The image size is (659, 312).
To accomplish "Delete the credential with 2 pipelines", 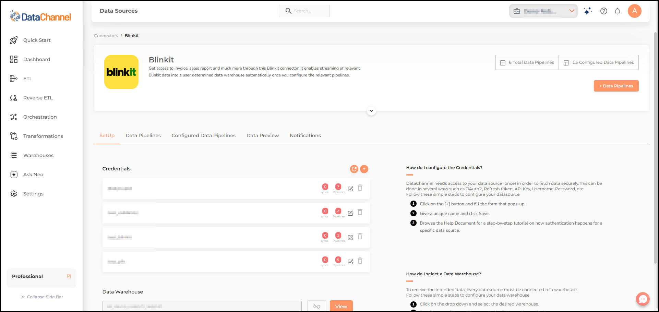I will pos(360,212).
